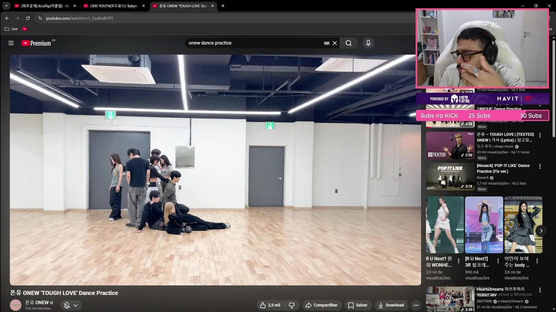The image size is (556, 312).
Task: Click the Compartilhar share button
Action: tap(321, 305)
